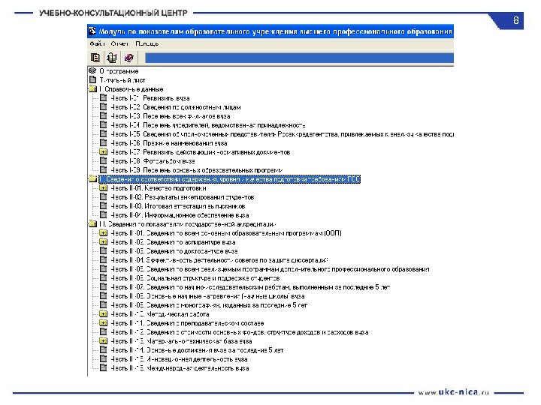Select Часть II-03 Итоговая аттестация выпускников
Screen dimensions: 541x405
(178, 206)
